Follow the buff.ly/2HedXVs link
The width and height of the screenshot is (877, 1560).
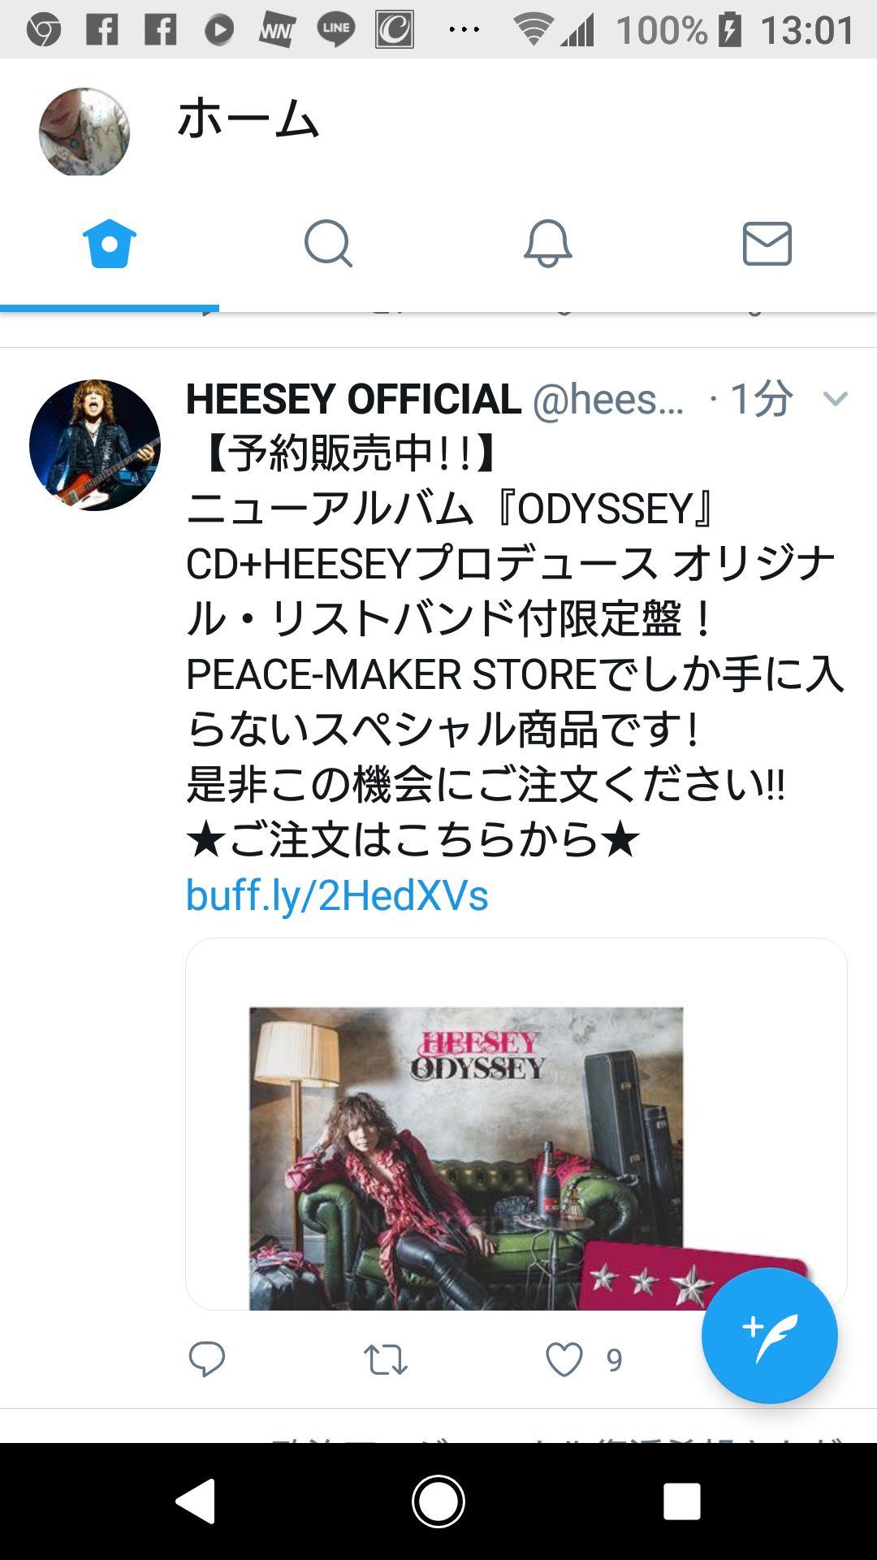coord(337,895)
